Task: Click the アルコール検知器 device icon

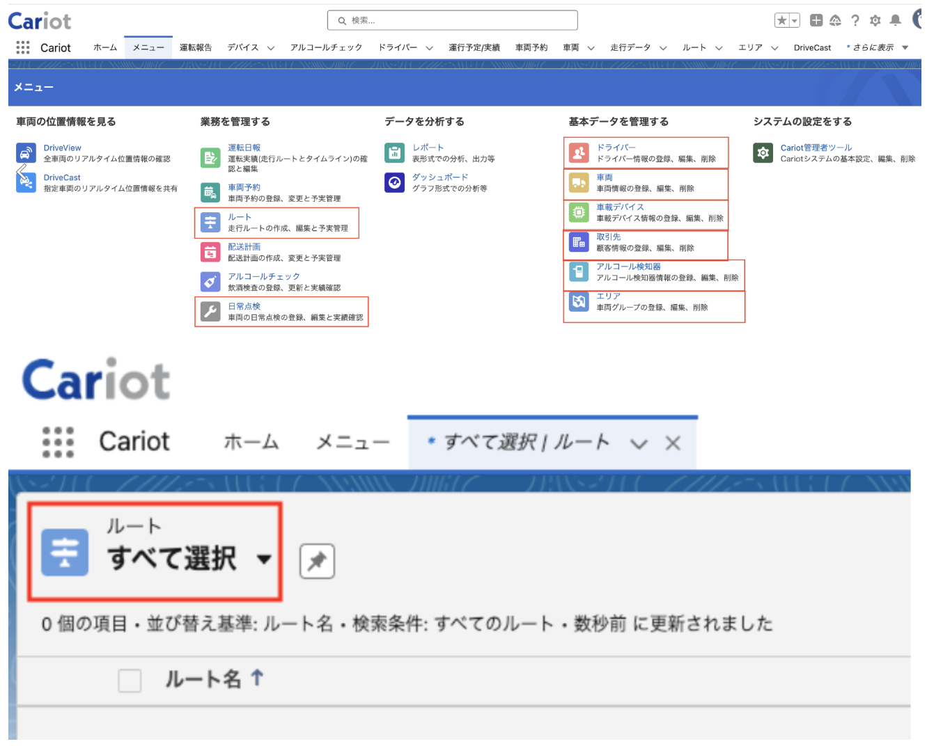Action: 579,271
